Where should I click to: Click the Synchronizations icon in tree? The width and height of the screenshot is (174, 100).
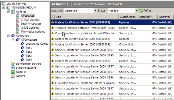[x=13, y=68]
